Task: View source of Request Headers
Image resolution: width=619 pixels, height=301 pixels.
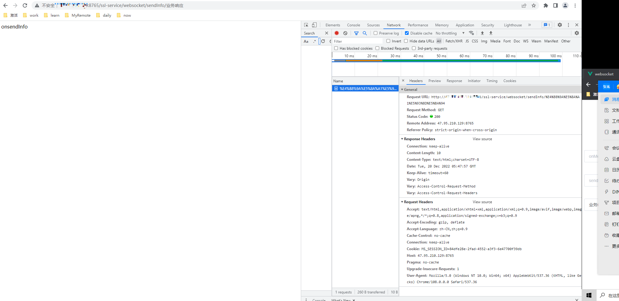Action: click(482, 202)
